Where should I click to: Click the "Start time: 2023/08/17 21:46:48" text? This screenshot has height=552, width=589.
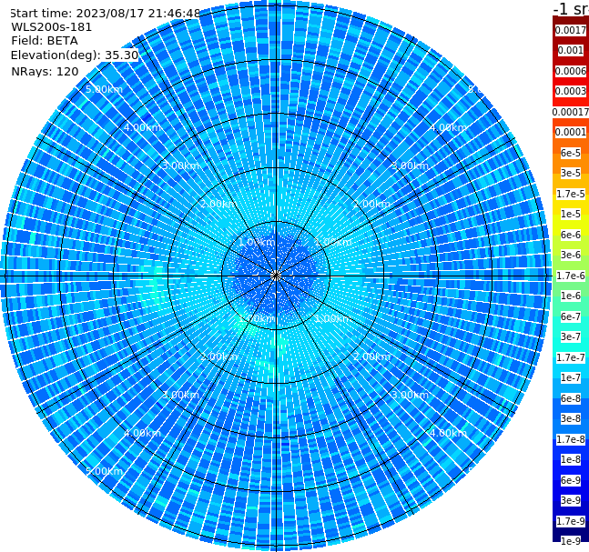(105, 13)
